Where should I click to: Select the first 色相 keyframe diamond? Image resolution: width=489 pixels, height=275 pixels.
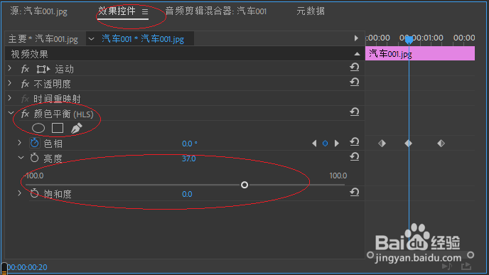[382, 143]
